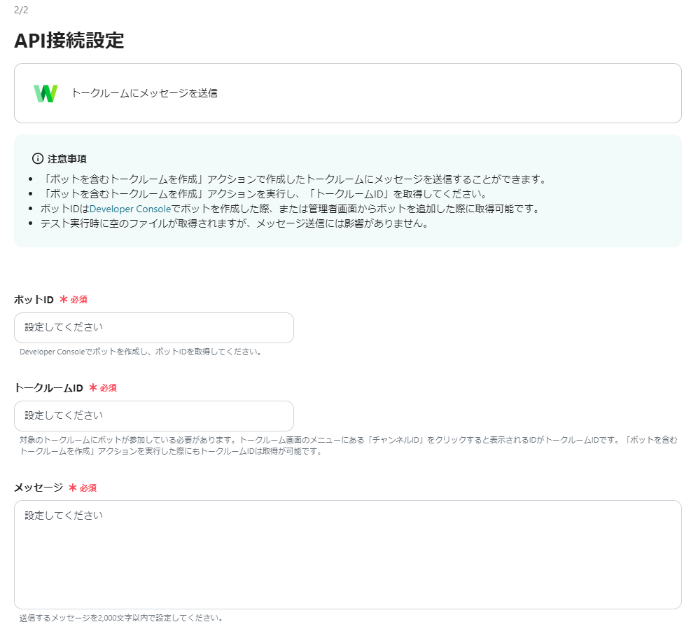
Task: Click the ボットID field label
Action: [x=34, y=300]
